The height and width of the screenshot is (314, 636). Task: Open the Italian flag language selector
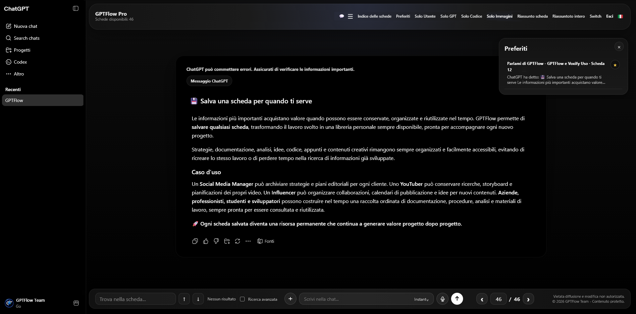pos(620,16)
